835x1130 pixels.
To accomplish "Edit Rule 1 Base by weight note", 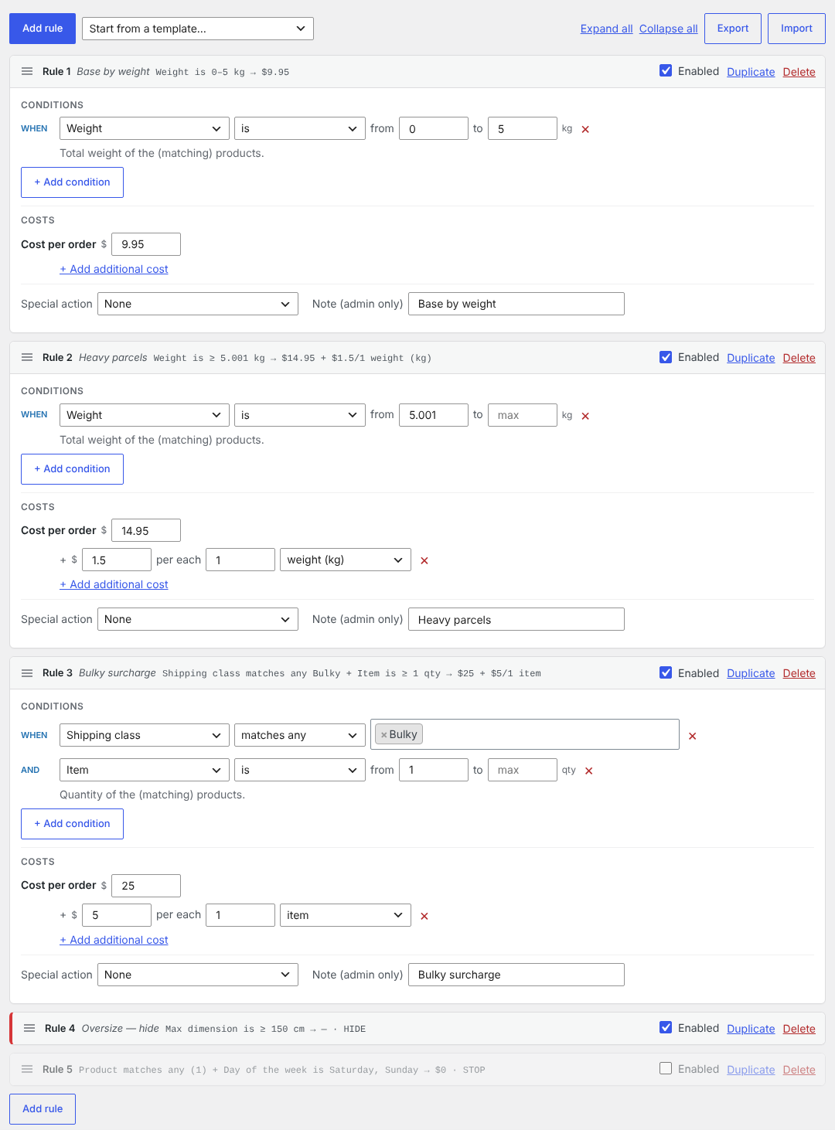I will pos(516,304).
